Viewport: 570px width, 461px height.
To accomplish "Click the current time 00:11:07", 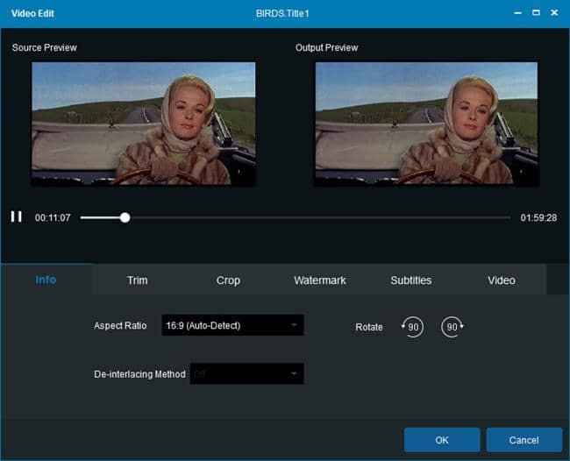I will (53, 217).
